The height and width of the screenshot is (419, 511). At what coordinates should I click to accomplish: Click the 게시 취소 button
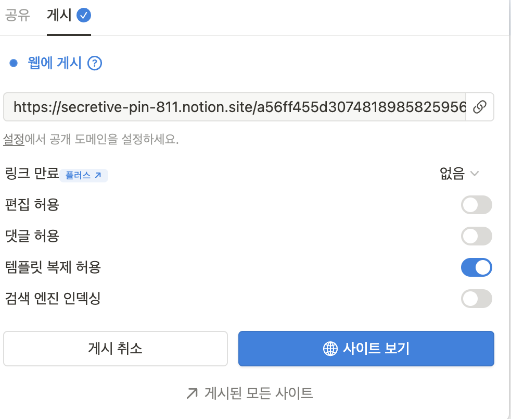click(x=116, y=349)
